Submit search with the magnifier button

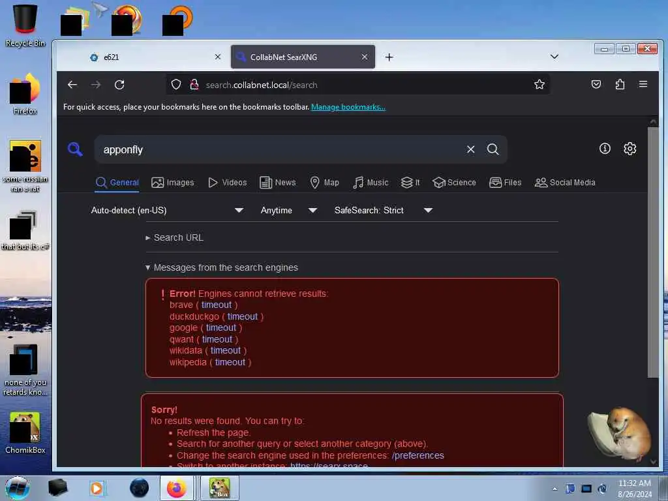493,149
